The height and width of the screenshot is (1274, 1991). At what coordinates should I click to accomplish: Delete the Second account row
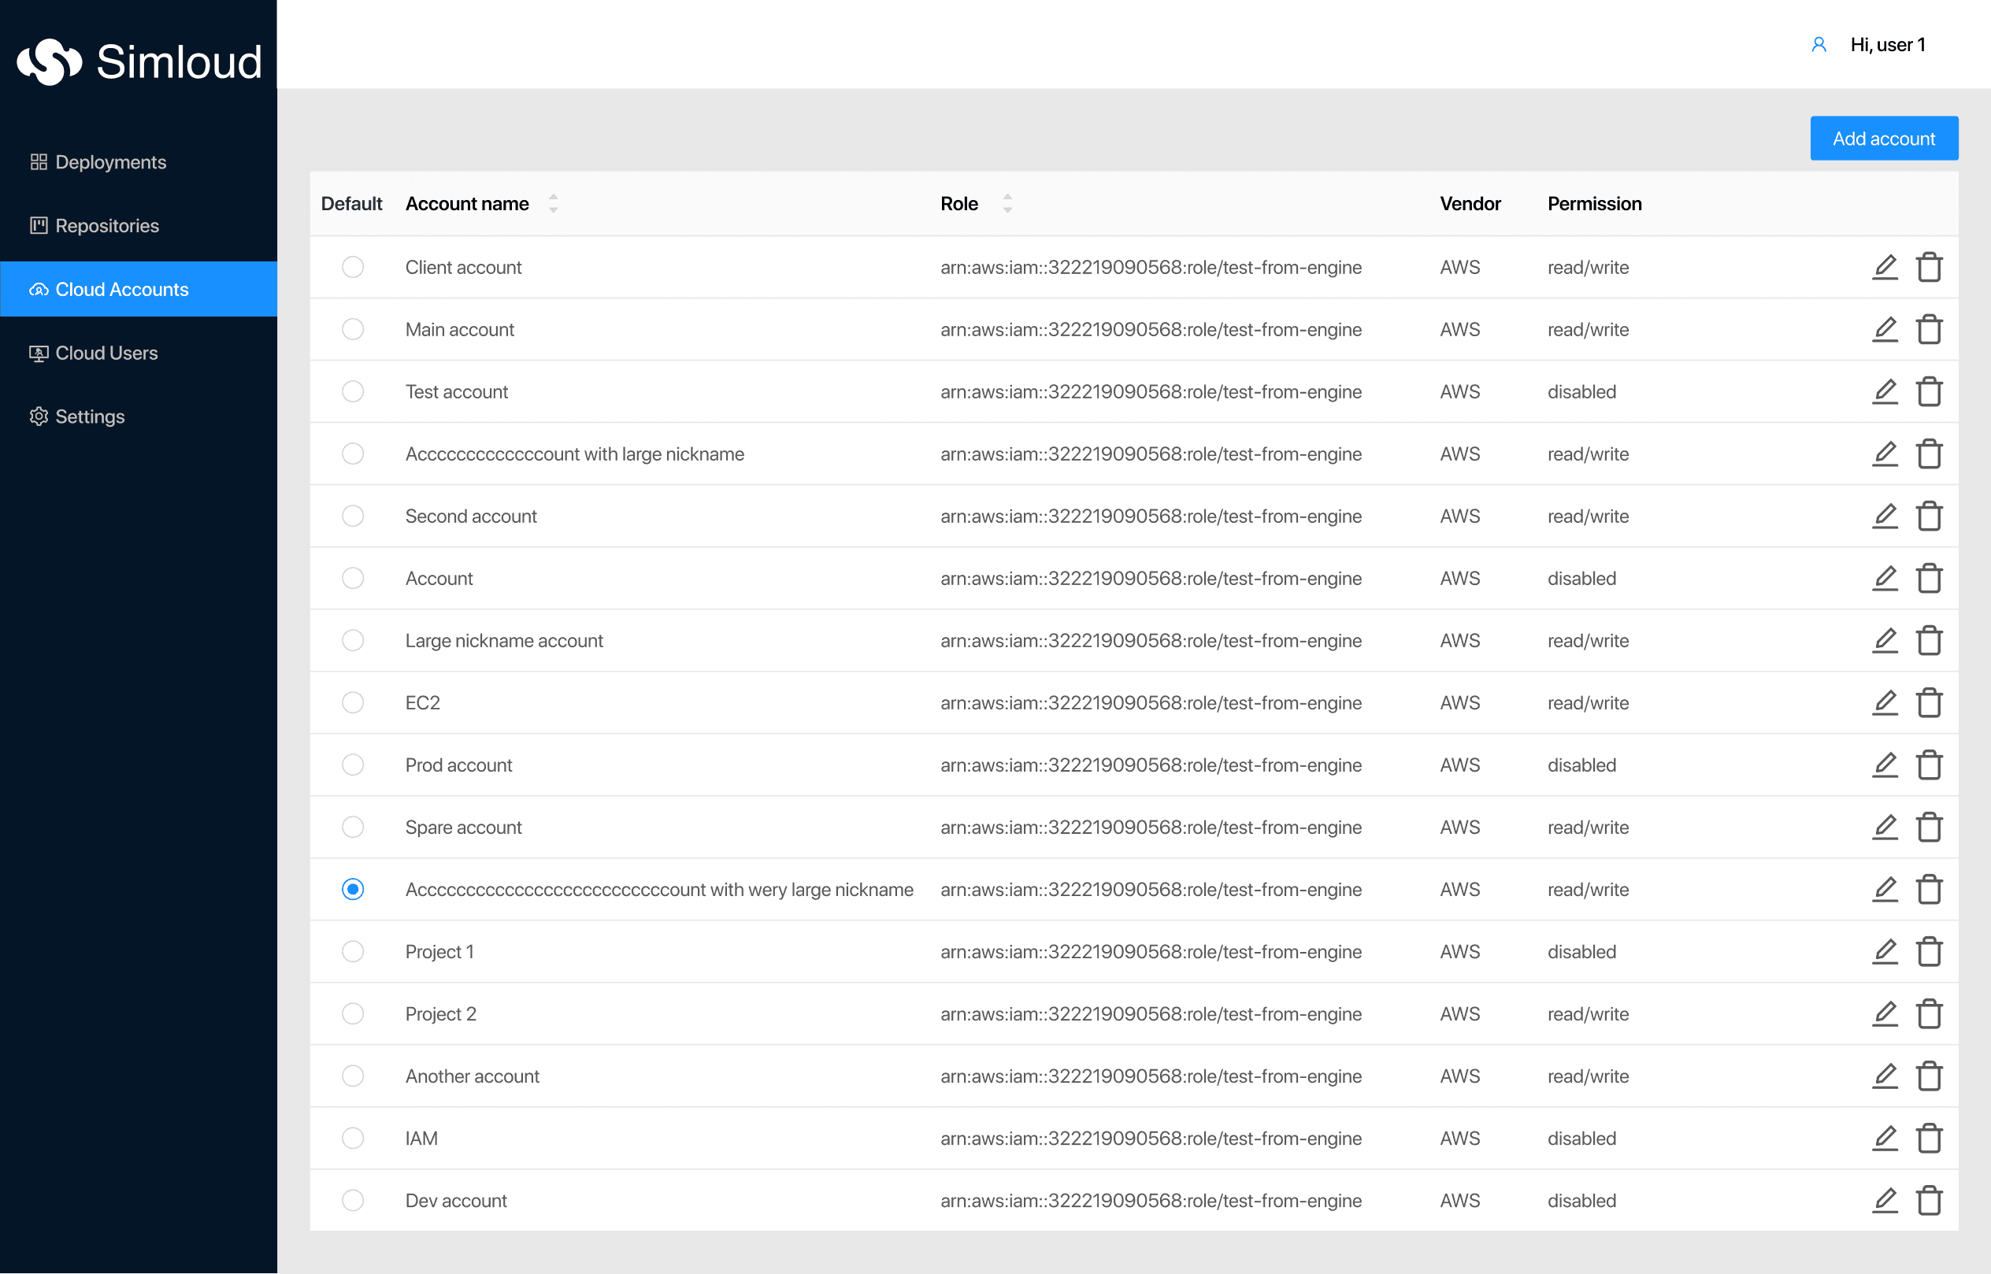[1929, 517]
